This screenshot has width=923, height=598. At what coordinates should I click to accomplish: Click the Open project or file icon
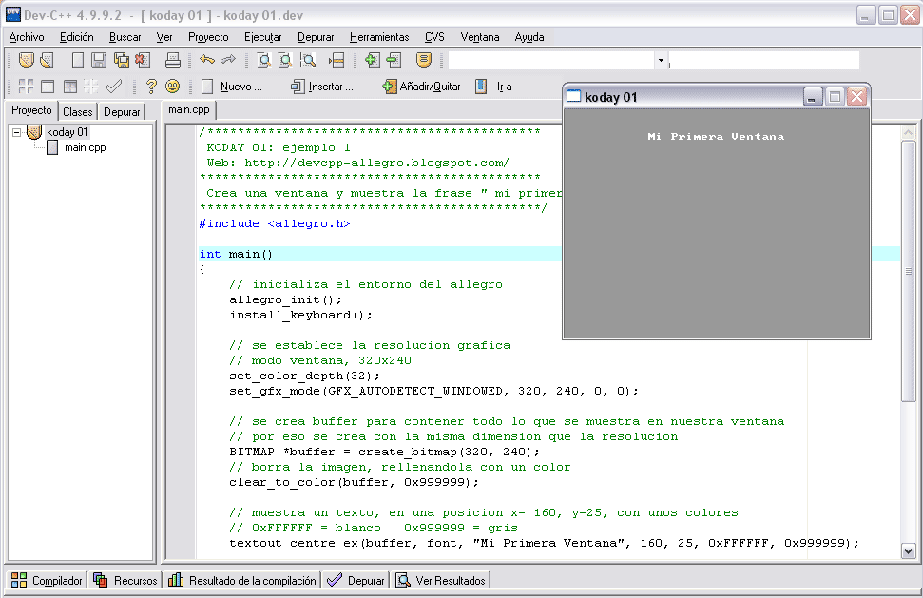coord(48,60)
